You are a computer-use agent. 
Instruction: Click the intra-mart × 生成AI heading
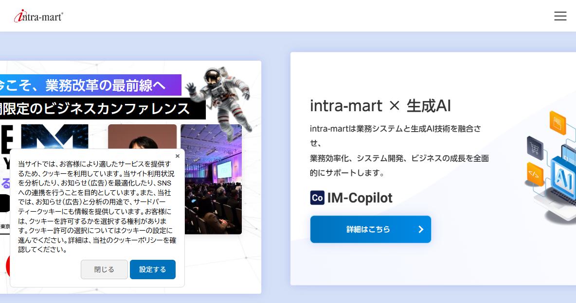[x=380, y=106]
